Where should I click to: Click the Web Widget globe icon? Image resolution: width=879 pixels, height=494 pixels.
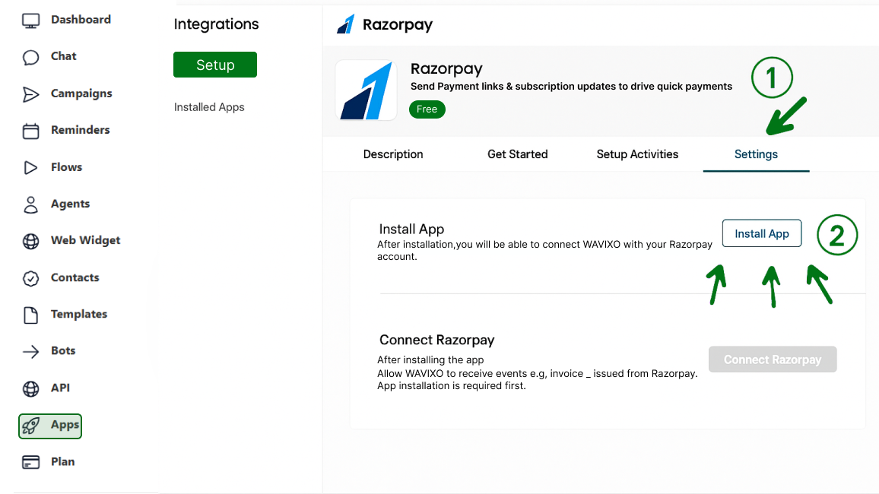coord(30,241)
